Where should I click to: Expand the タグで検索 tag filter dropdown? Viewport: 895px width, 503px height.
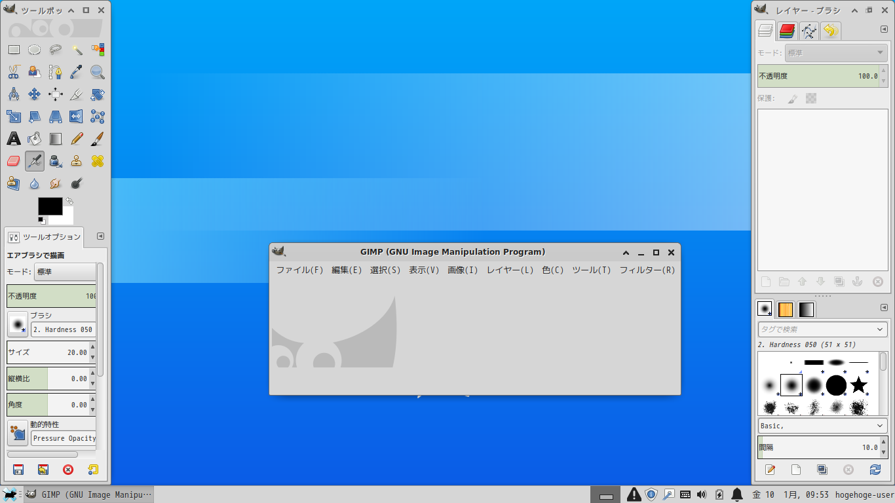[881, 329]
